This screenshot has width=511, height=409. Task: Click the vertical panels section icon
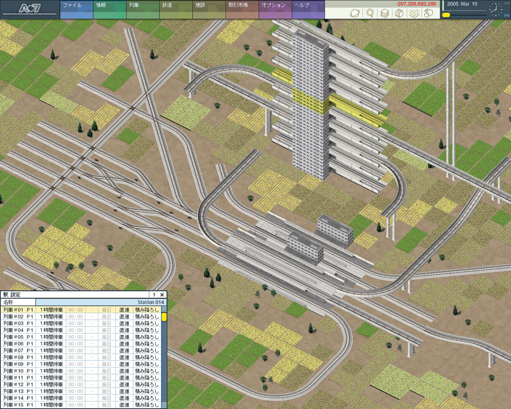pyautogui.click(x=399, y=13)
